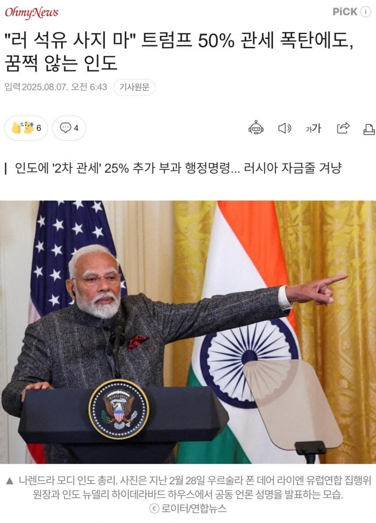Open the 기사원문 original article button
376x523 pixels.
[134, 87]
